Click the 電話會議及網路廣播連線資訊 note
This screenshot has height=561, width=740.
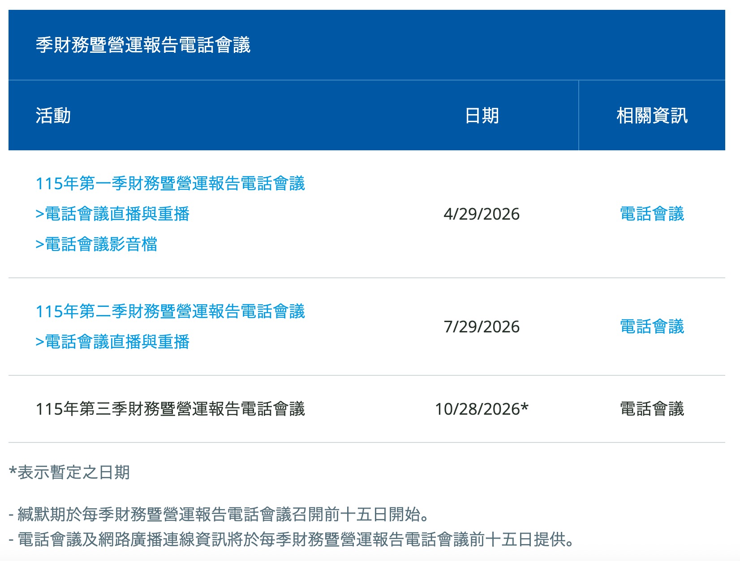click(291, 540)
